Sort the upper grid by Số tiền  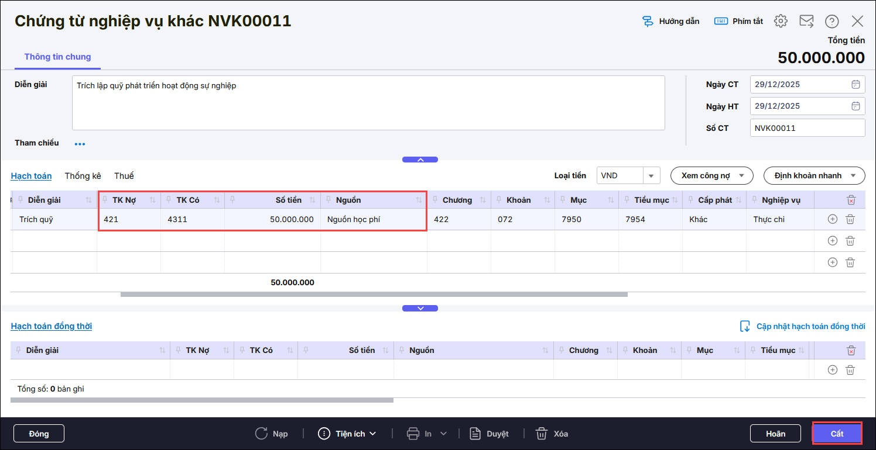tap(313, 200)
